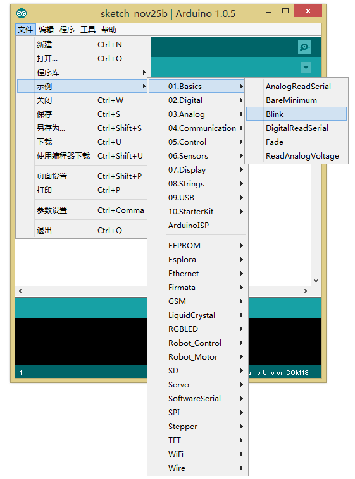
Task: Select 使用编程器下载 menu entry
Action: [x=82, y=156]
